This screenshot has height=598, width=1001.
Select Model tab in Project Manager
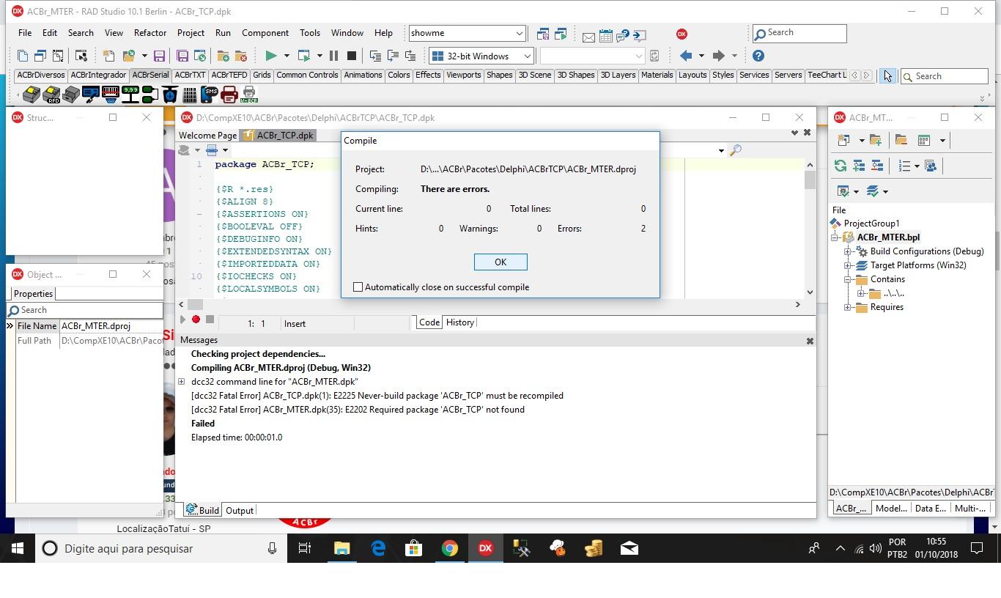tap(891, 509)
